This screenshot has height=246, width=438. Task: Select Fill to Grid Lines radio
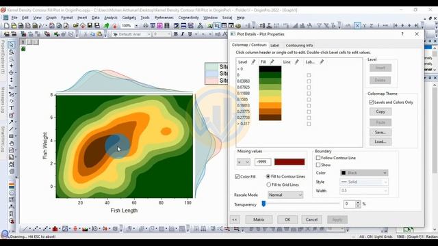pos(269,184)
